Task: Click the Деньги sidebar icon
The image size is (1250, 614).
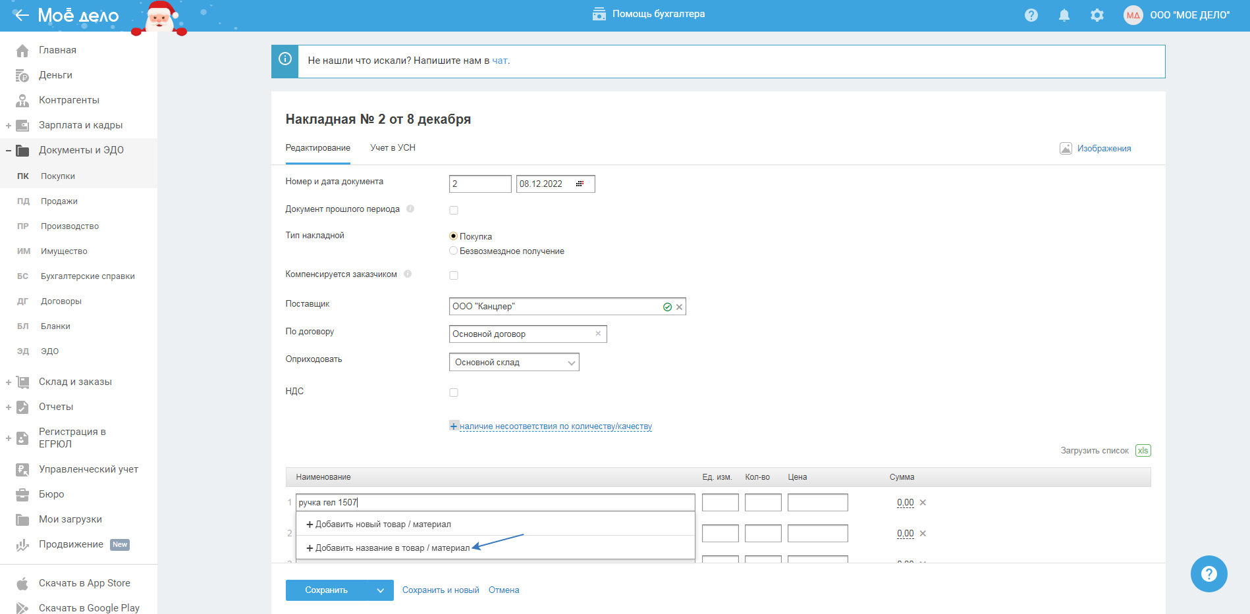Action: click(x=22, y=76)
